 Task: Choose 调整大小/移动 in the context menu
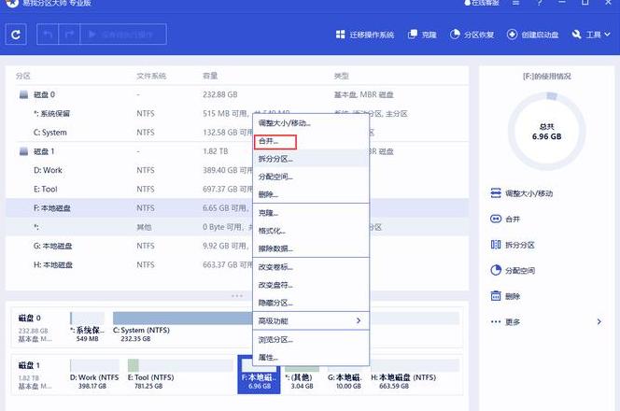tap(311, 123)
